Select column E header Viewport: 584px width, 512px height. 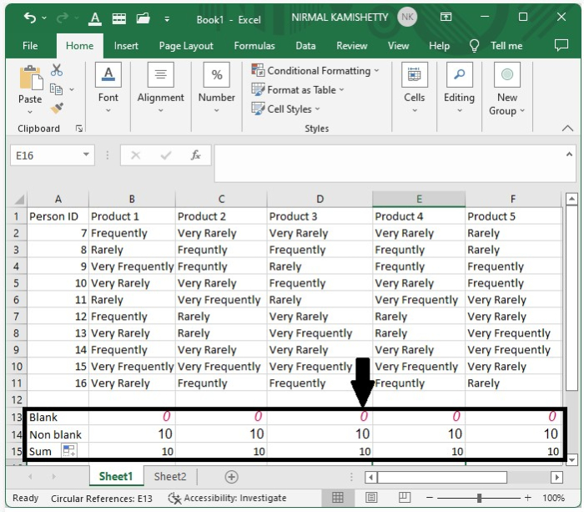point(419,199)
